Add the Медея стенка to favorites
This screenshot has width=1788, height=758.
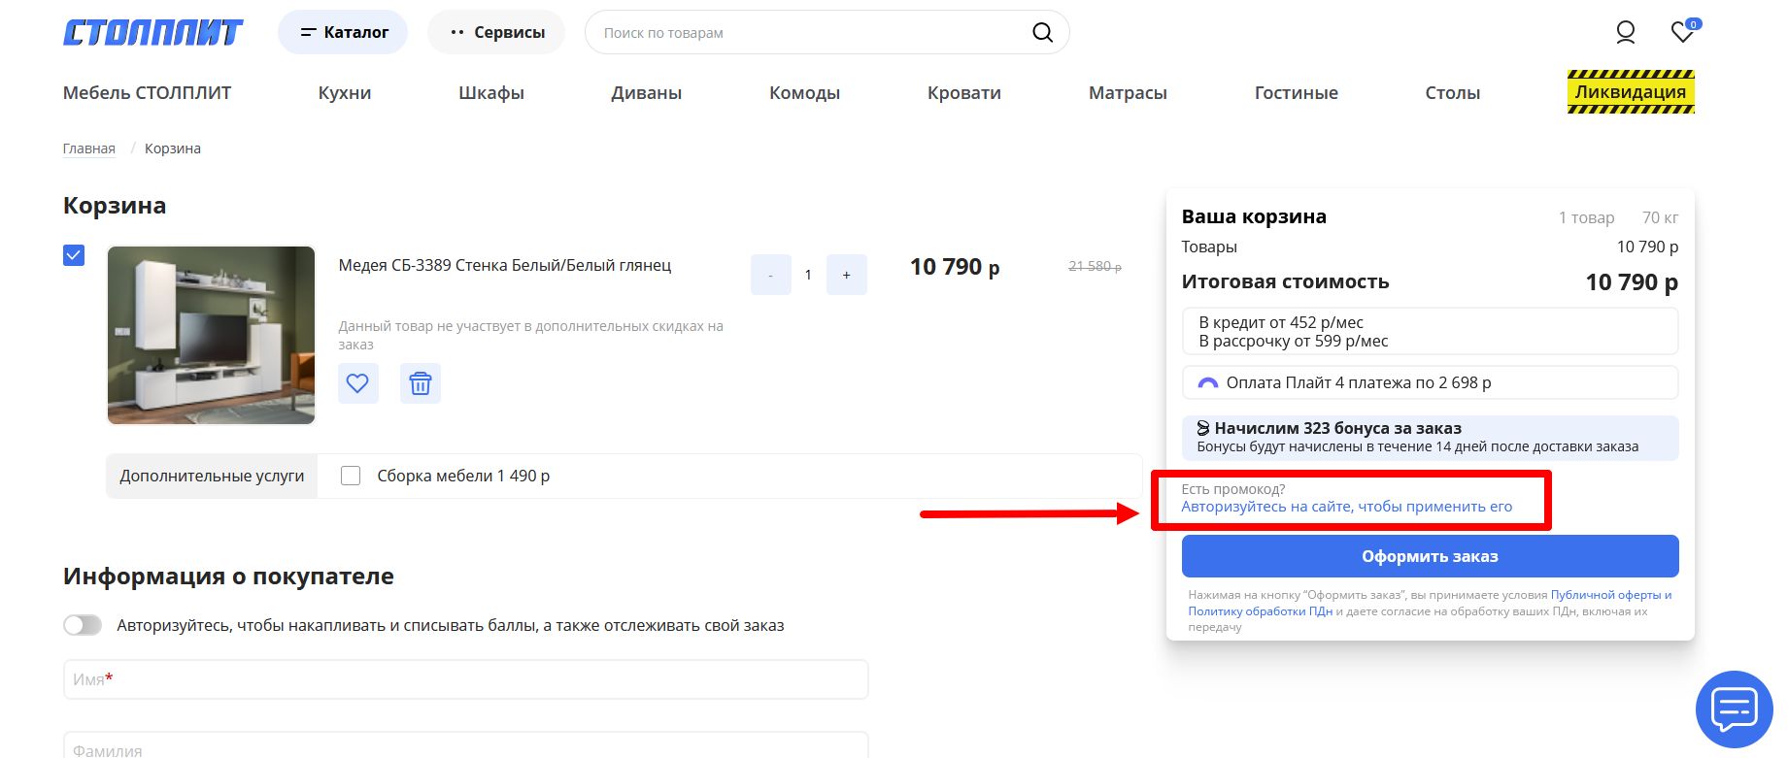(357, 383)
